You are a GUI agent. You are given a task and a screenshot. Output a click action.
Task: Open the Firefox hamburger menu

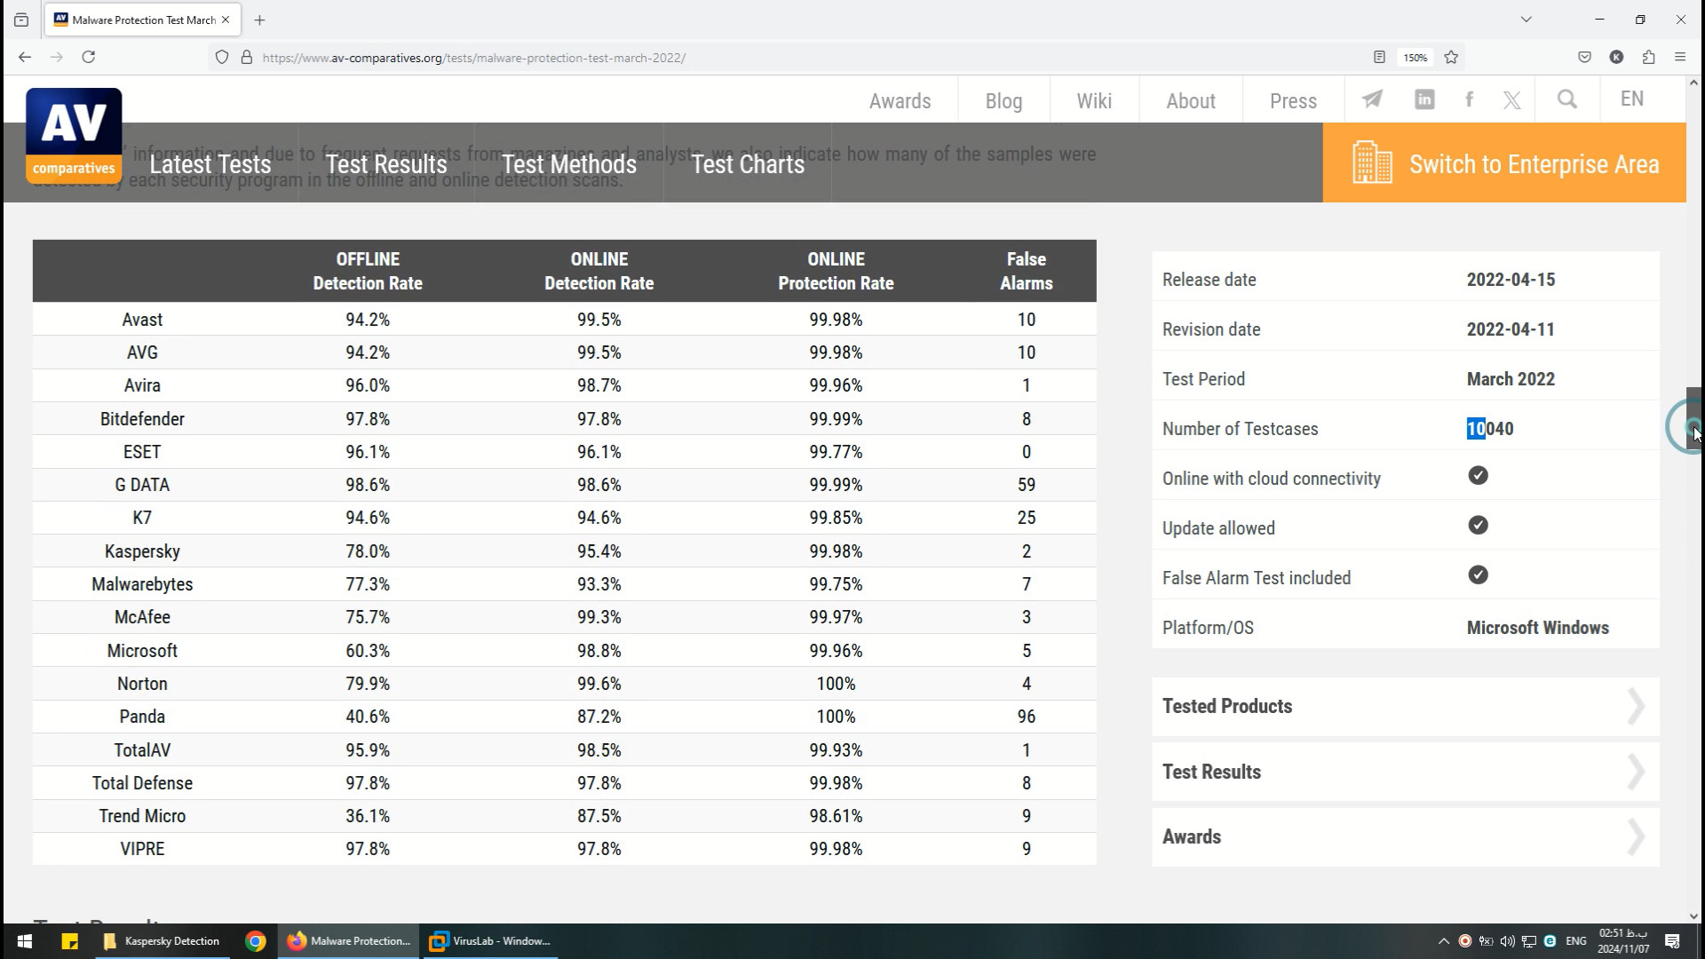(x=1680, y=58)
